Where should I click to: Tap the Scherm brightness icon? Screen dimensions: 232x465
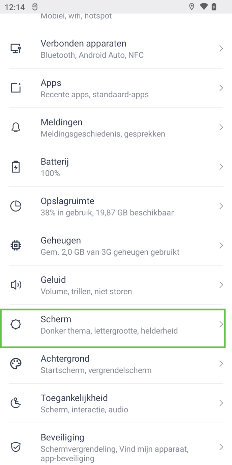tap(16, 324)
